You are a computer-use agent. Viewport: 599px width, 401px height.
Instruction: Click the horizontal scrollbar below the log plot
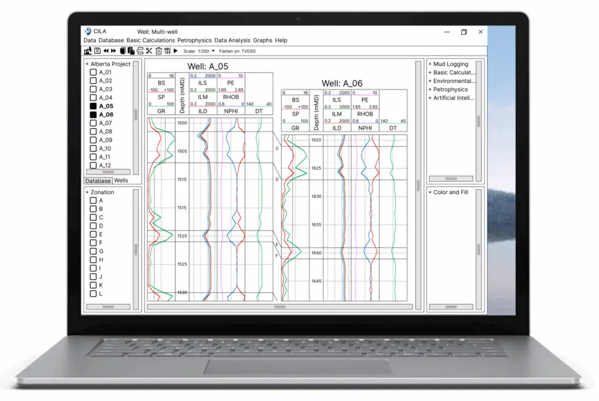click(x=280, y=307)
